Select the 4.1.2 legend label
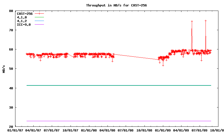Screen dimensions: 224x134 click(22, 21)
